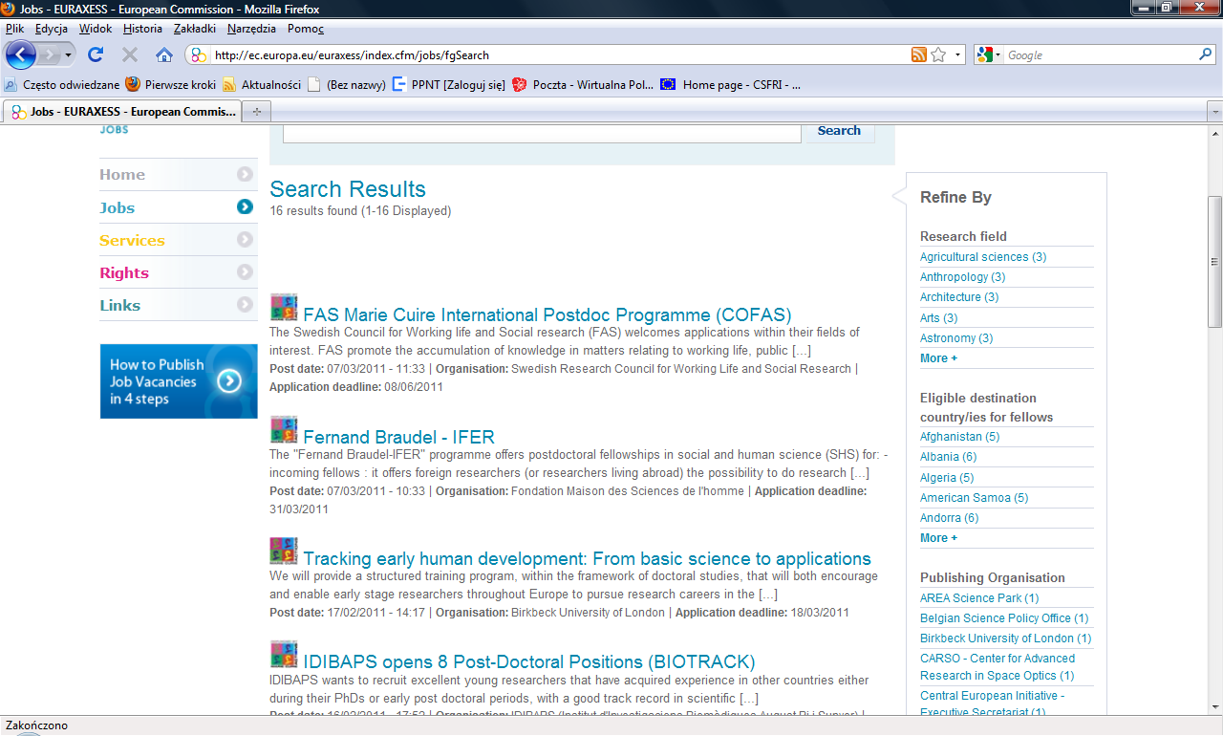Open the Plik menu

click(x=14, y=29)
